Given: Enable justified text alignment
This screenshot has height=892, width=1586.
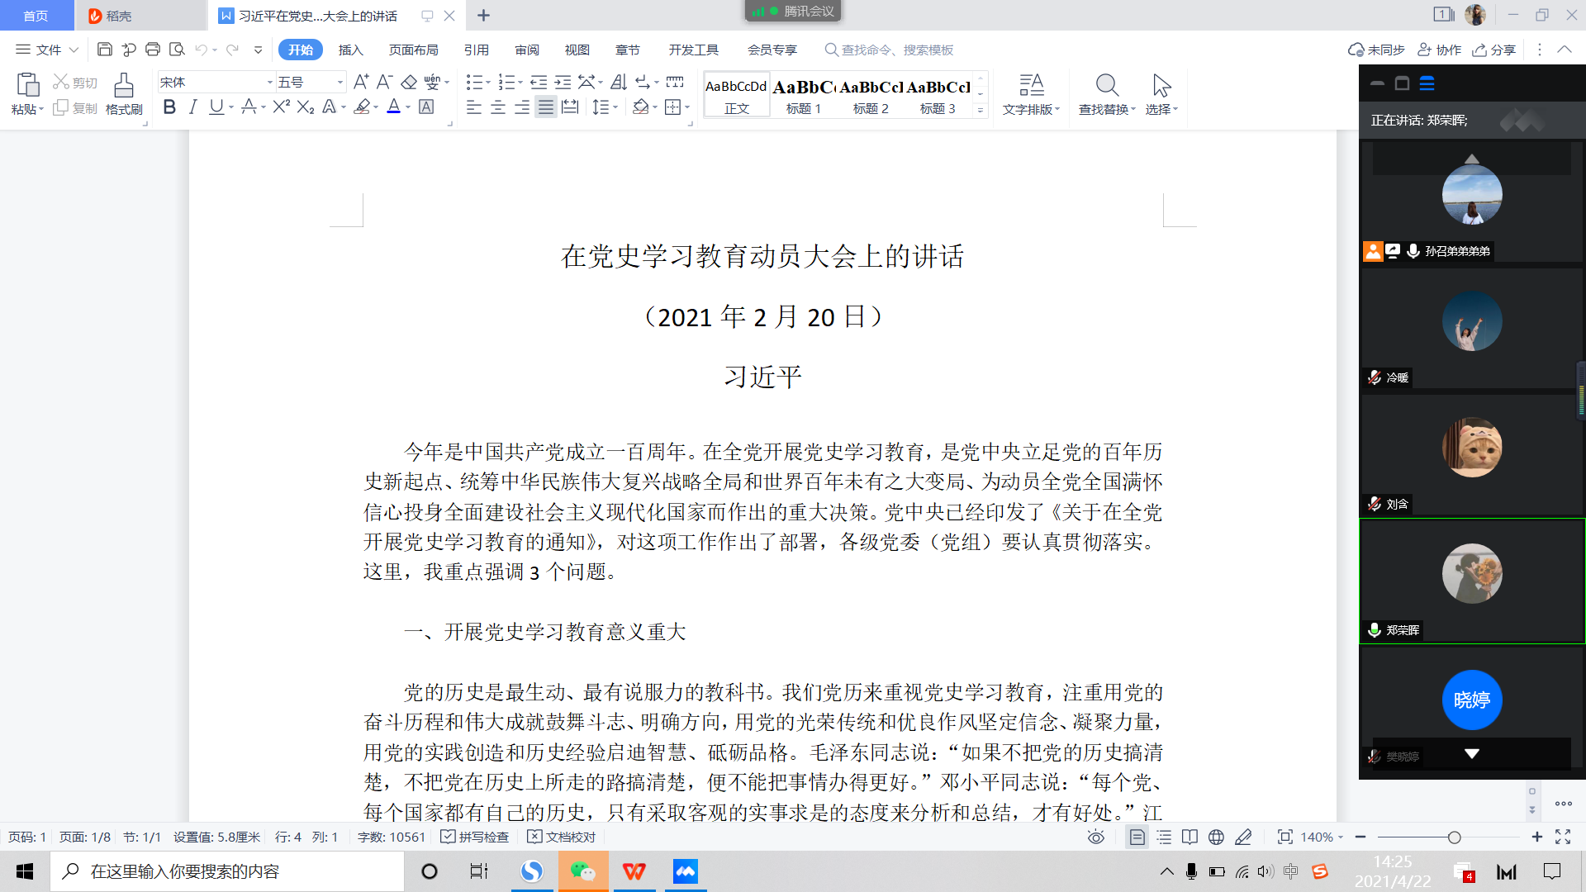Looking at the screenshot, I should [545, 107].
